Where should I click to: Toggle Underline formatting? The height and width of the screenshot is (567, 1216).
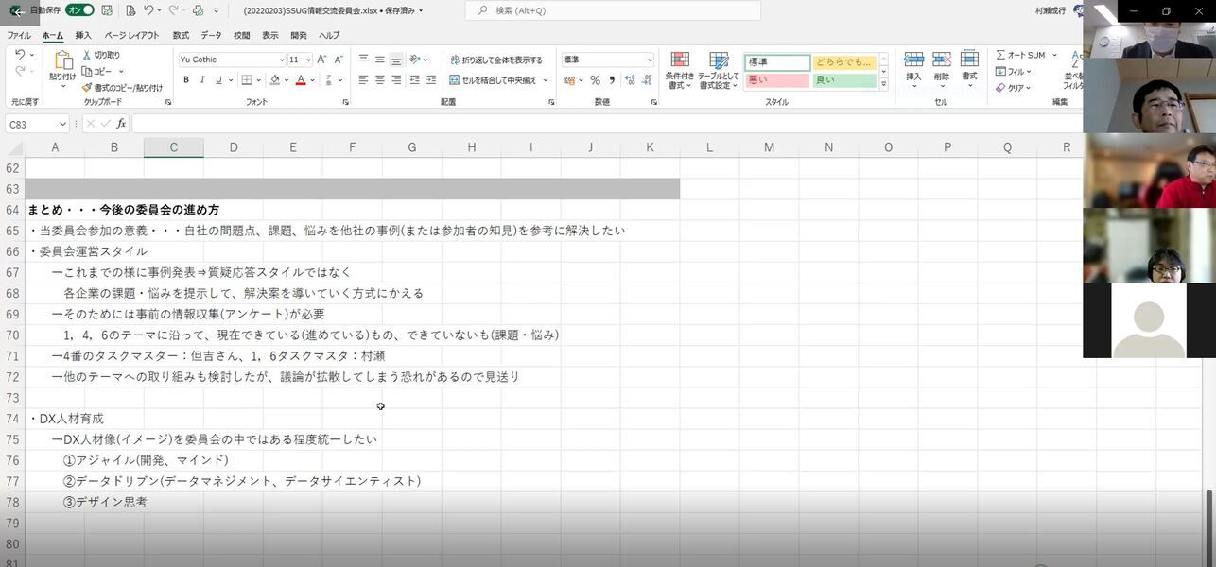coord(218,80)
